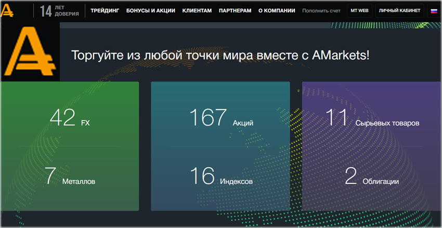
Task: Select the 2 Облигации tile
Action: 372,177
